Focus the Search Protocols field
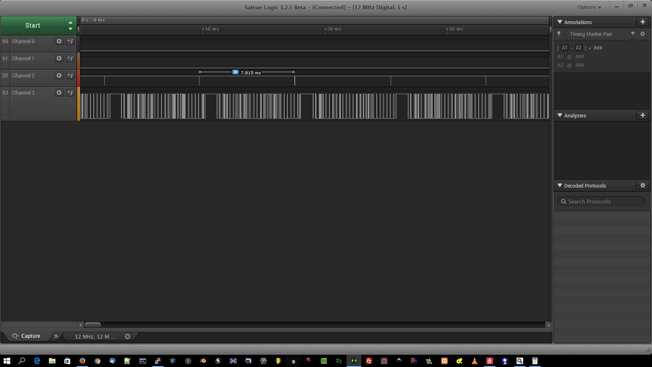This screenshot has height=367, width=652. pos(601,201)
